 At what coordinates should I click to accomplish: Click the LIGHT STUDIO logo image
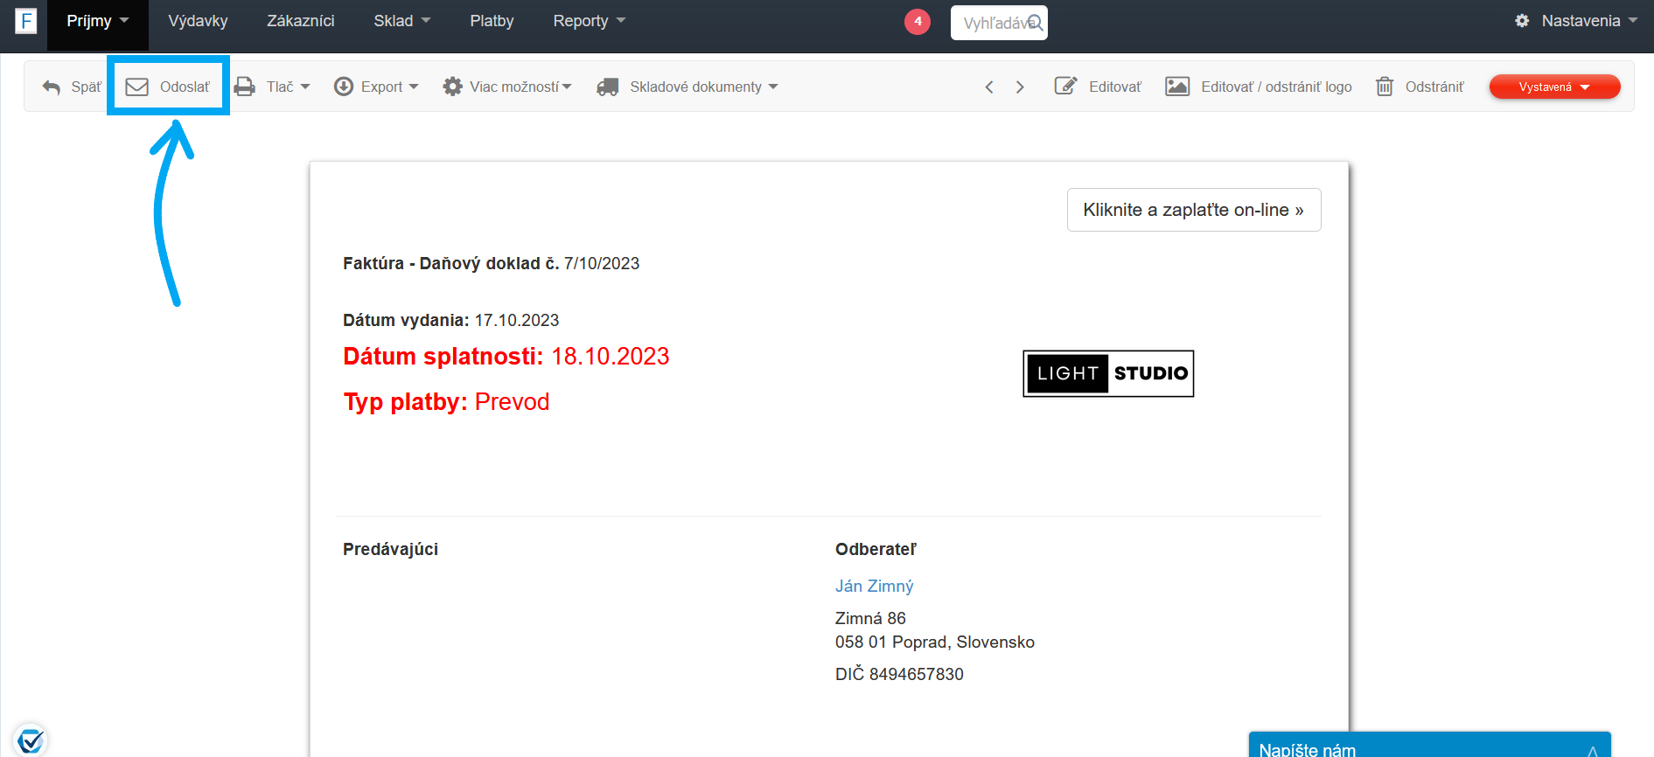(1108, 373)
